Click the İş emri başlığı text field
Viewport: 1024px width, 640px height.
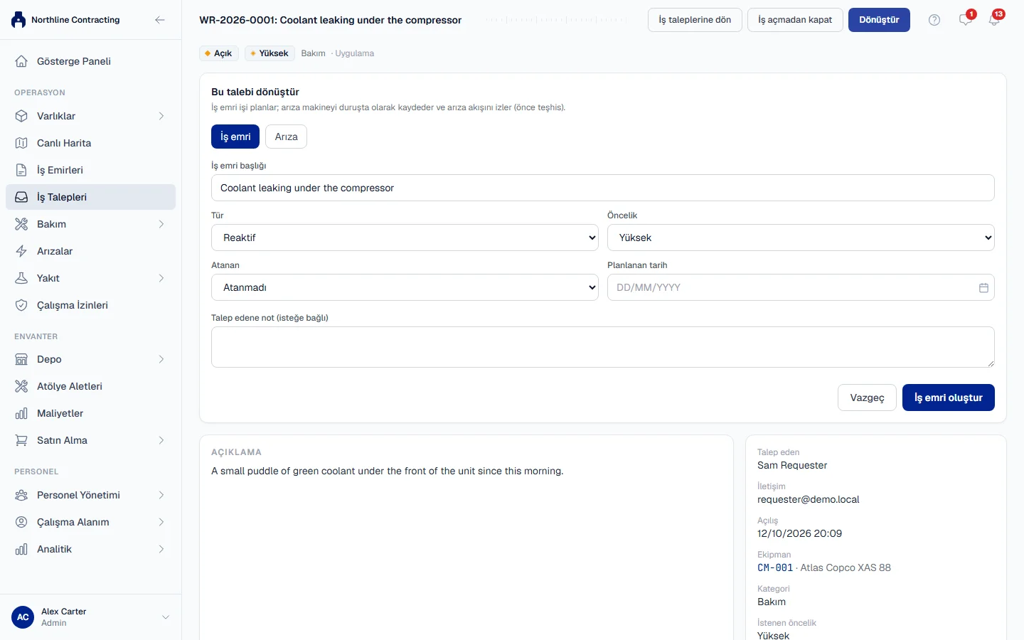click(603, 188)
